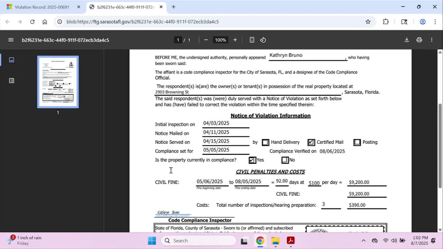
Task: Click the Kathryn Bruno affiant name
Action: coord(286,55)
